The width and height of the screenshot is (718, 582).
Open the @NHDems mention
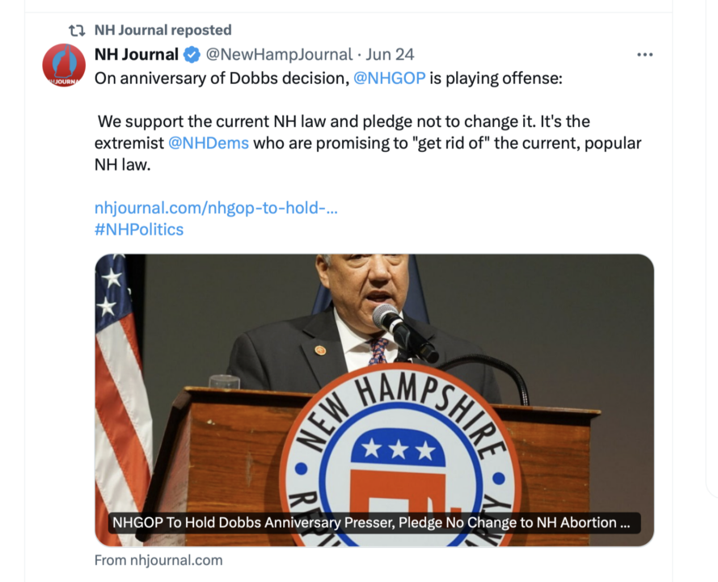pos(209,143)
